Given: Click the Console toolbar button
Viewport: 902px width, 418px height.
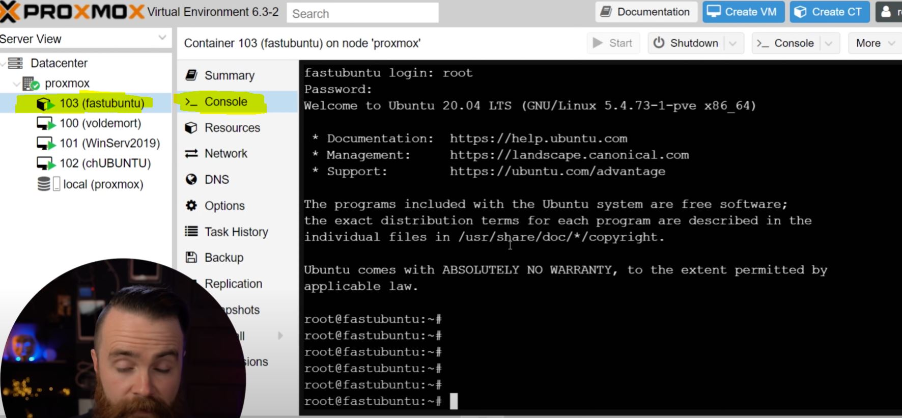Looking at the screenshot, I should click(785, 43).
